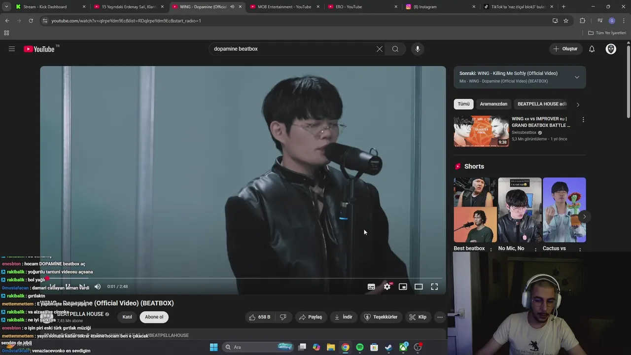Toggle subtitles captions button in player
Screen dimensions: 631x355
click(371, 286)
